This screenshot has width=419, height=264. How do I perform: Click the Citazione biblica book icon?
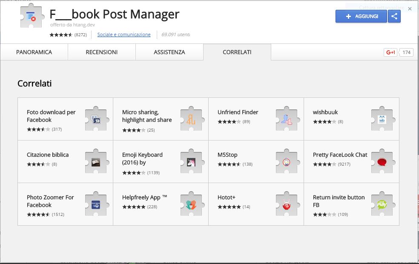pyautogui.click(x=97, y=161)
